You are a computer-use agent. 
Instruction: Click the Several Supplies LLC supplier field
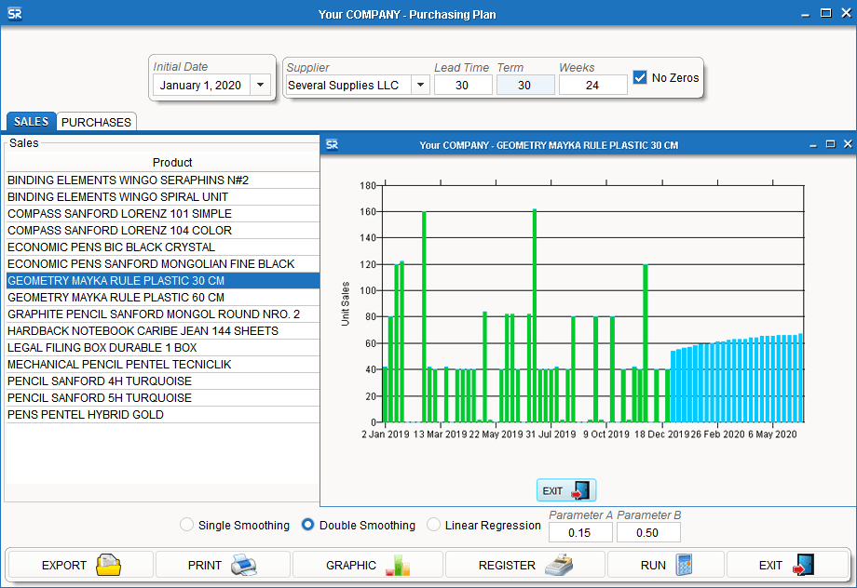tap(348, 86)
